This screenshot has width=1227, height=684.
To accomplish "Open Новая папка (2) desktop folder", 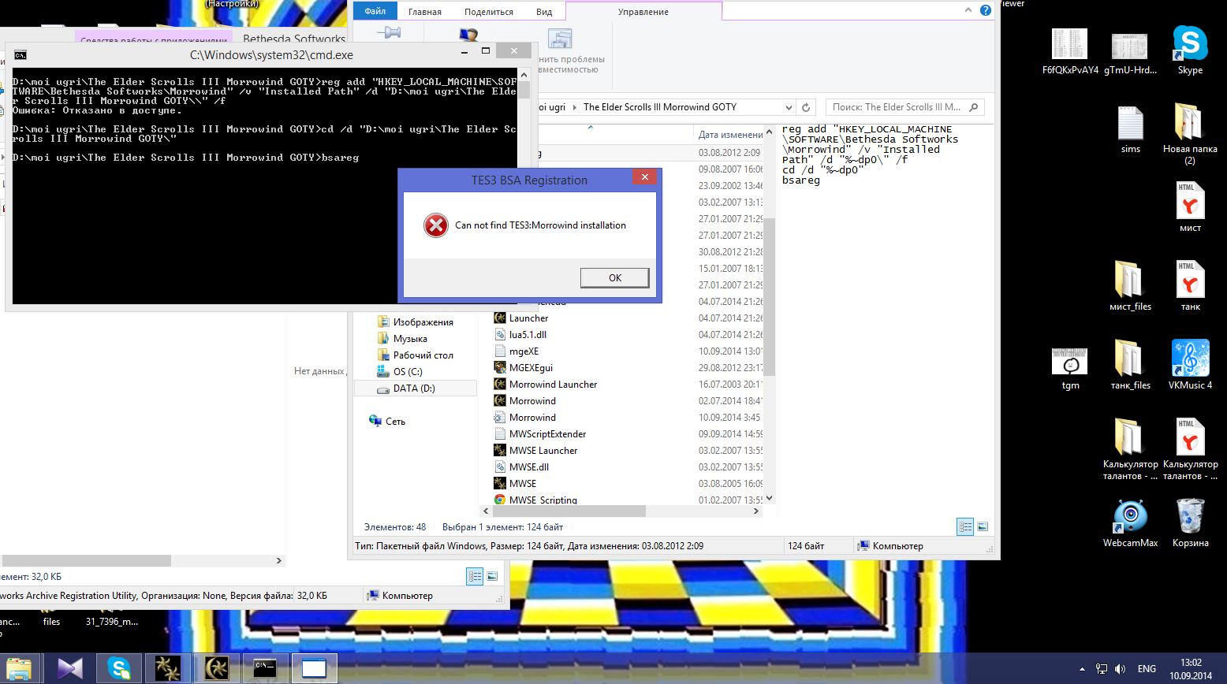I will coord(1190,134).
